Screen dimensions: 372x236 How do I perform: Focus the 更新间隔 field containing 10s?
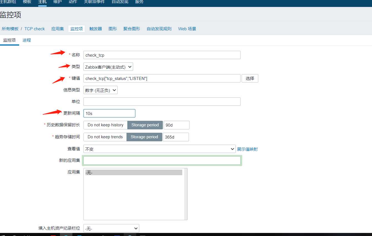pos(109,113)
